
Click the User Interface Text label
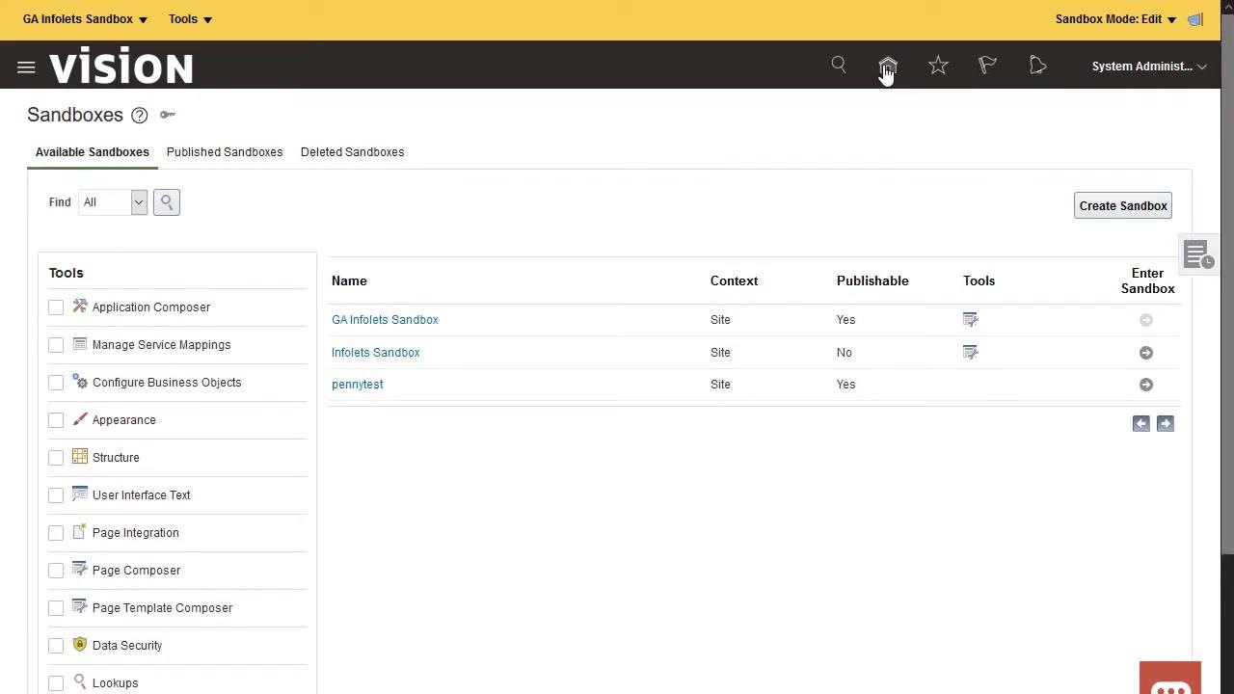click(142, 495)
